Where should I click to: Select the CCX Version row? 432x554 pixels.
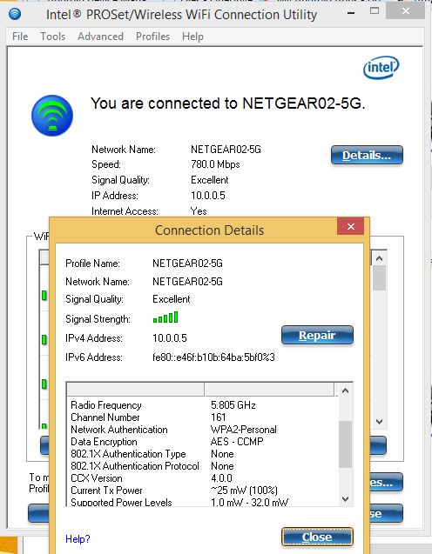202,478
